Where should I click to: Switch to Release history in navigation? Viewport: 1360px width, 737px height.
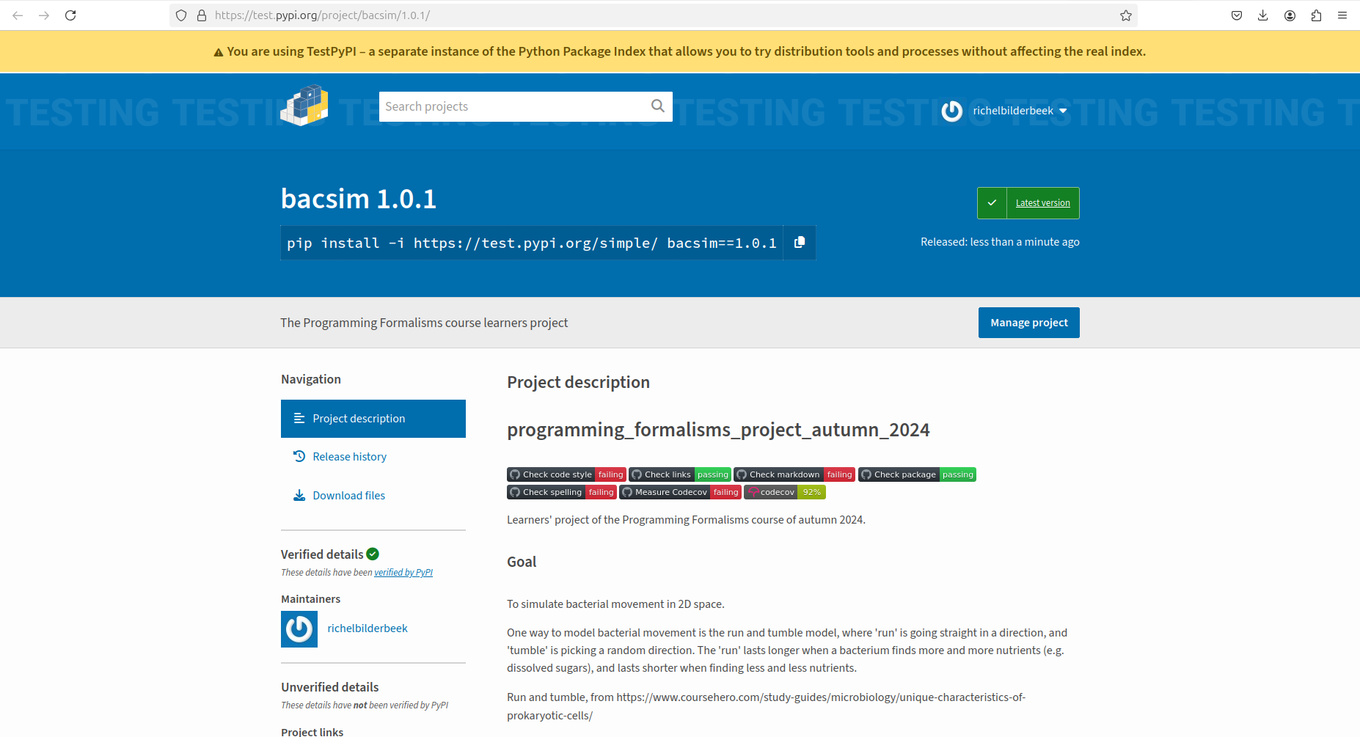[x=349, y=456]
